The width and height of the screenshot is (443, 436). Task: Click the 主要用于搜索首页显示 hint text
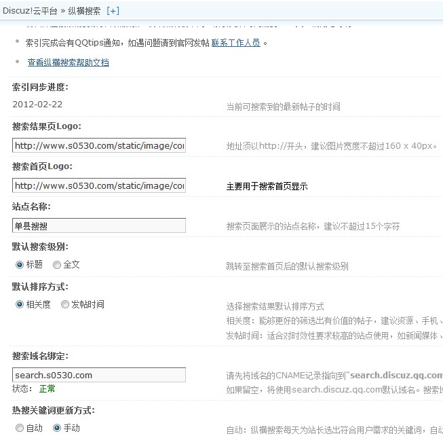[267, 186]
